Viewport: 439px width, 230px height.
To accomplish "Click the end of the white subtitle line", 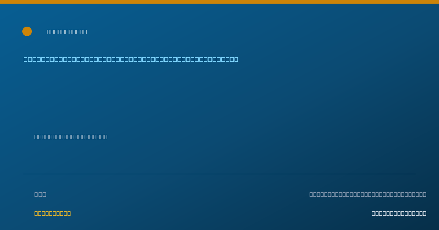I will [x=106, y=137].
